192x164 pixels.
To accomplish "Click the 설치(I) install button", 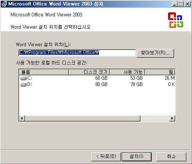I will click(137, 157).
